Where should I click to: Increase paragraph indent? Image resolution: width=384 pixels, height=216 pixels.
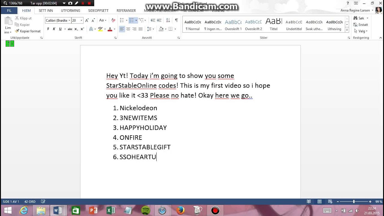pos(159,20)
